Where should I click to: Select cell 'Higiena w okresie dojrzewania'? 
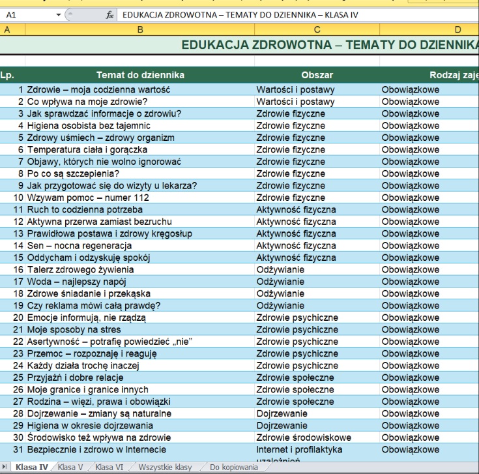(140, 425)
